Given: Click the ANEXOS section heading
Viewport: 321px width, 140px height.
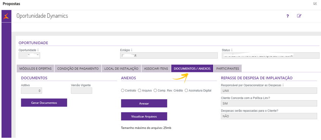Looking at the screenshot, I should (x=129, y=78).
